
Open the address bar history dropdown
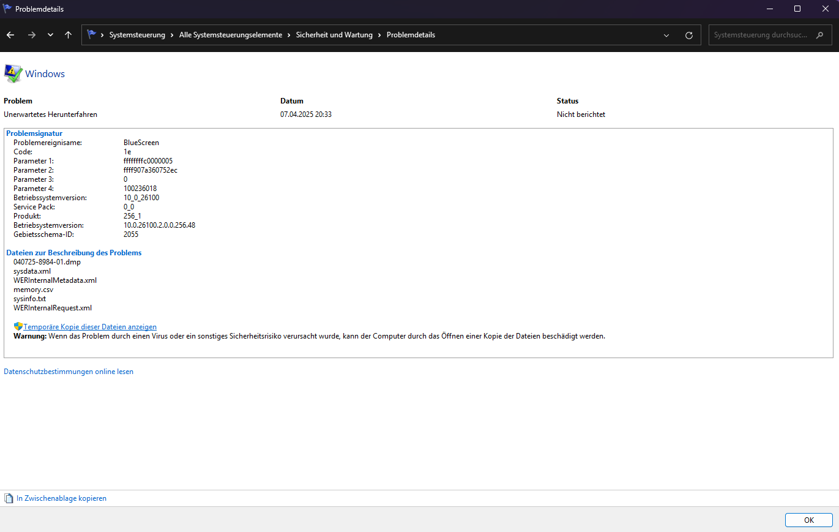point(666,35)
